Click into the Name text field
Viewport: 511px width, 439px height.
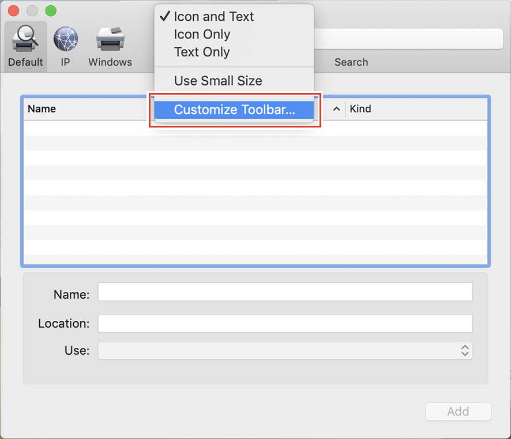click(284, 292)
